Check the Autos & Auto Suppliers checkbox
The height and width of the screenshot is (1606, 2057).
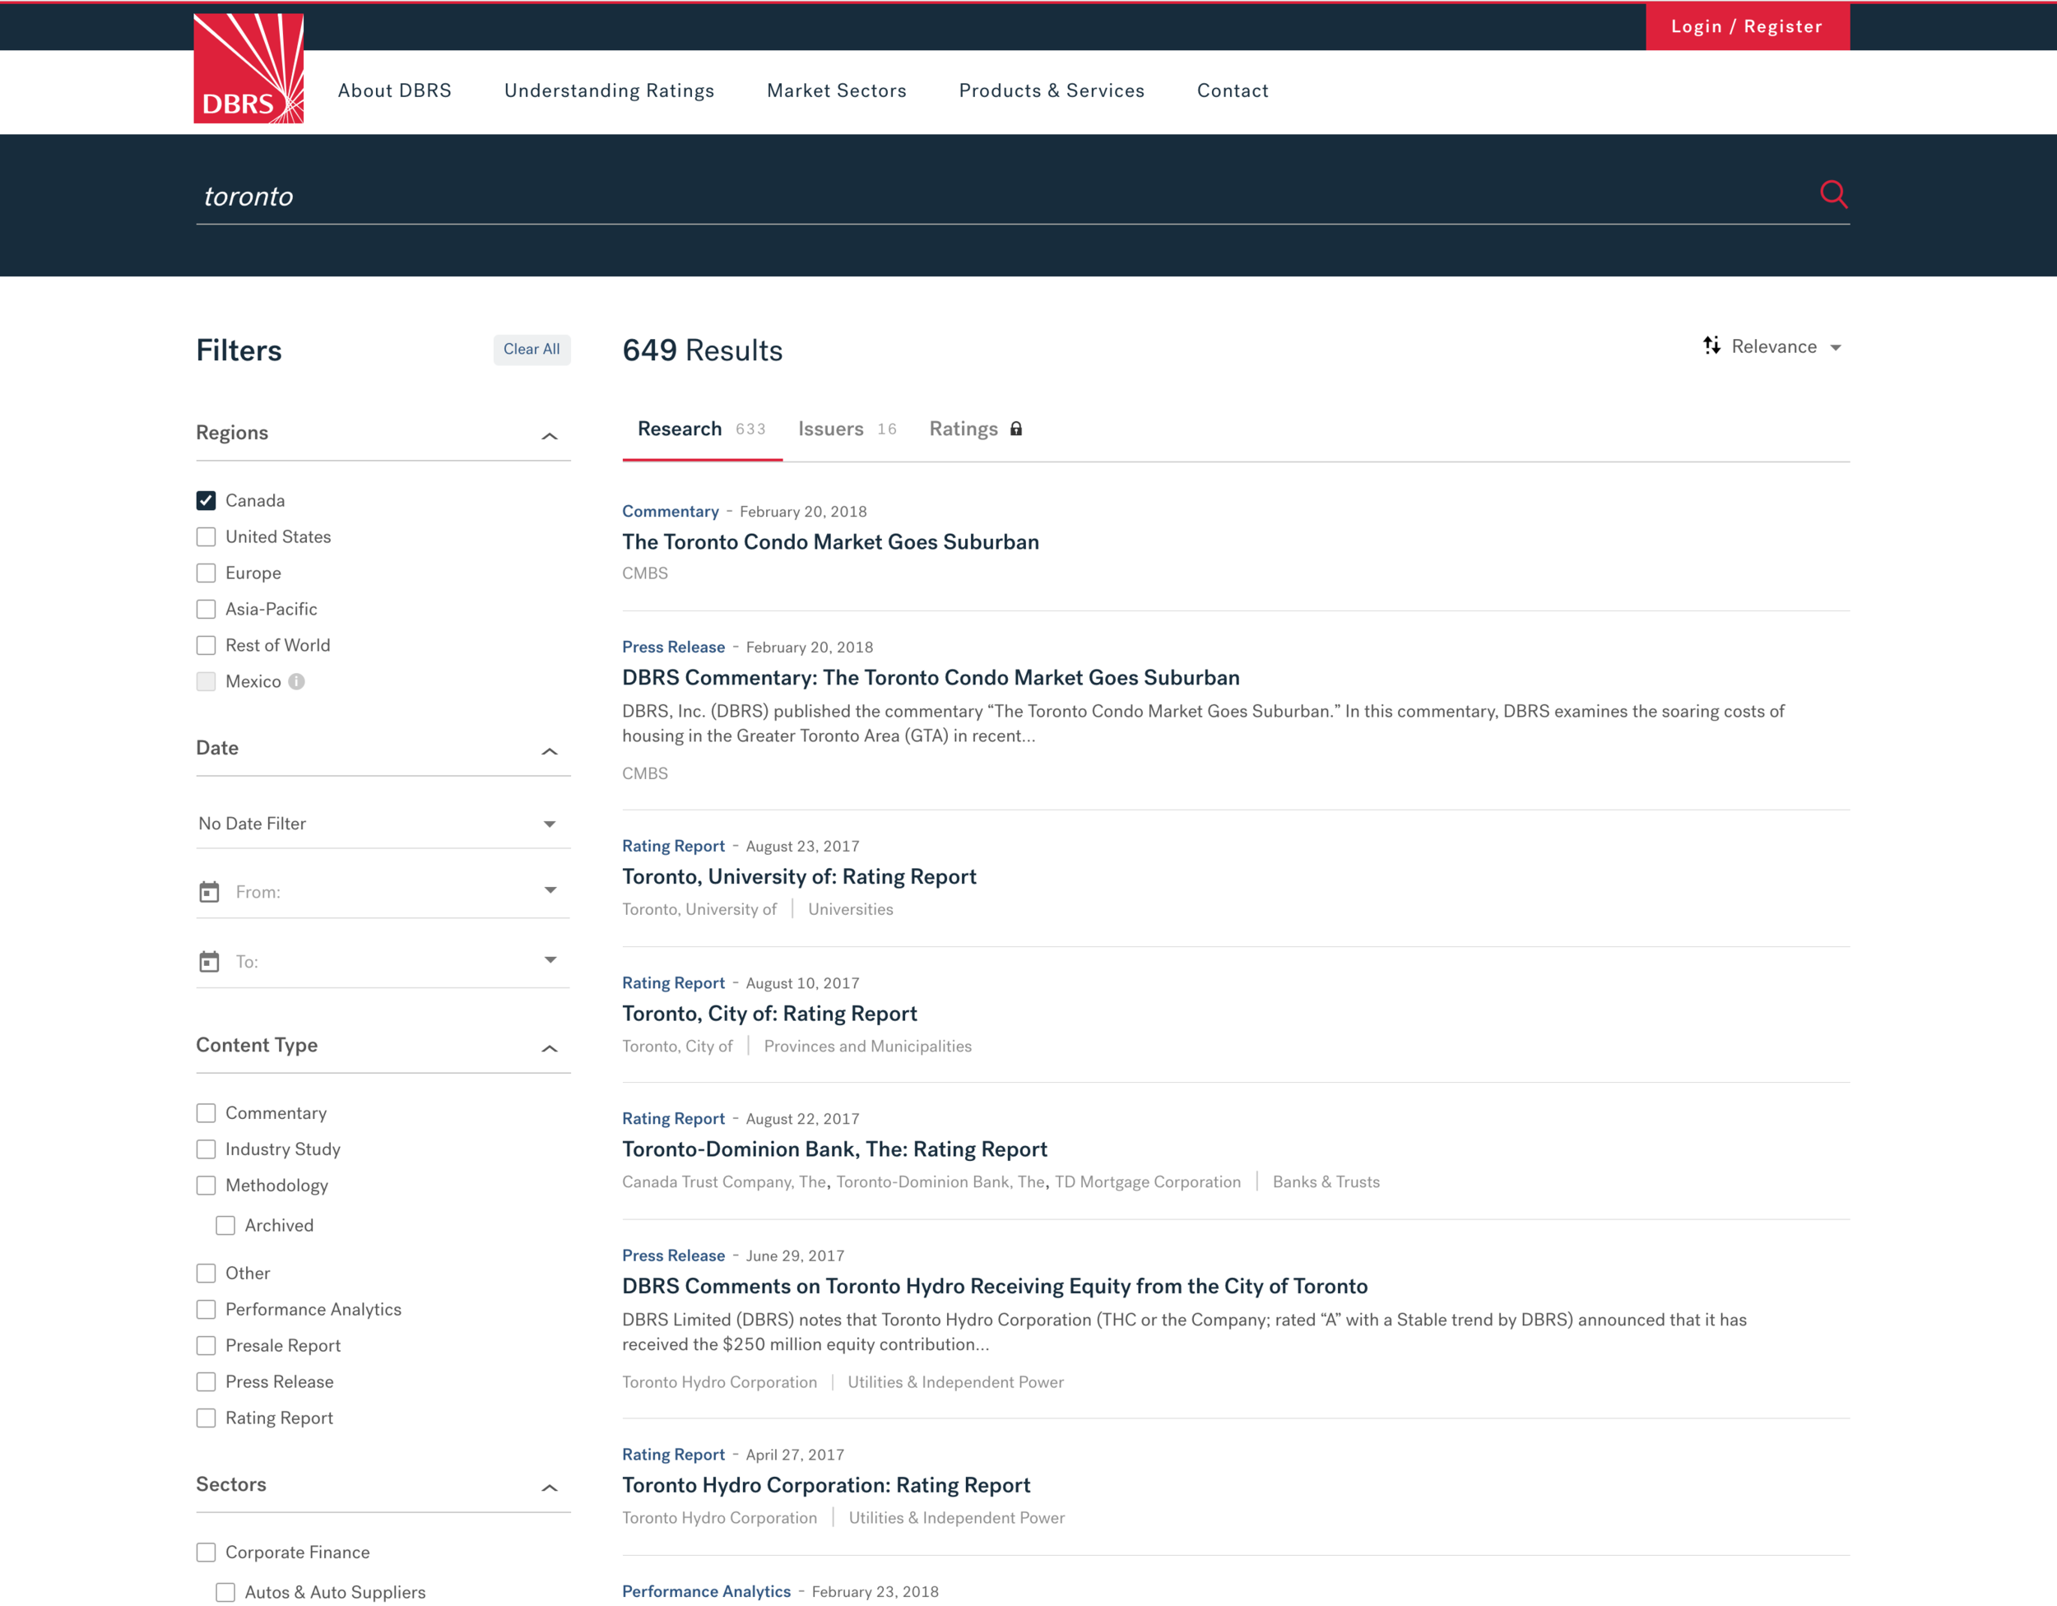click(225, 1592)
